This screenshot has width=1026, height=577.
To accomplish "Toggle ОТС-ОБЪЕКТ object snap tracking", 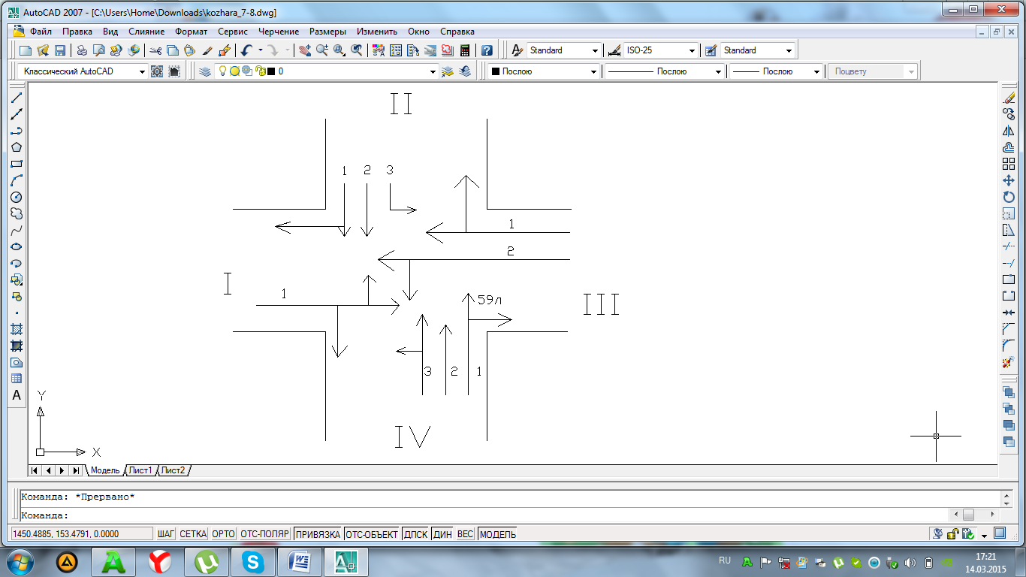I will [372, 534].
